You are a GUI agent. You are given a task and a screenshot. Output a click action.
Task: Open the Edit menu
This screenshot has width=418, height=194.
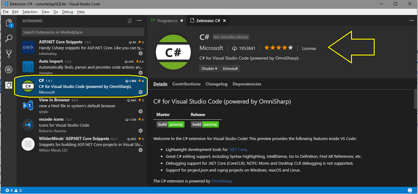pyautogui.click(x=16, y=12)
